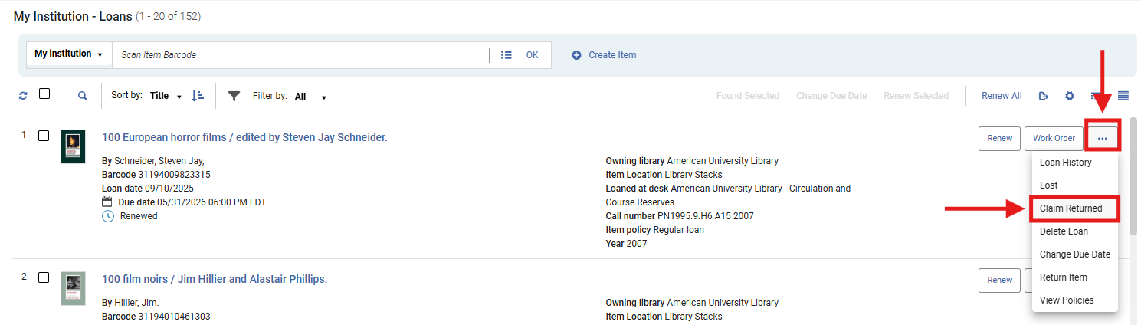Toggle the sort direction icon
1141x325 pixels.
pyautogui.click(x=198, y=96)
